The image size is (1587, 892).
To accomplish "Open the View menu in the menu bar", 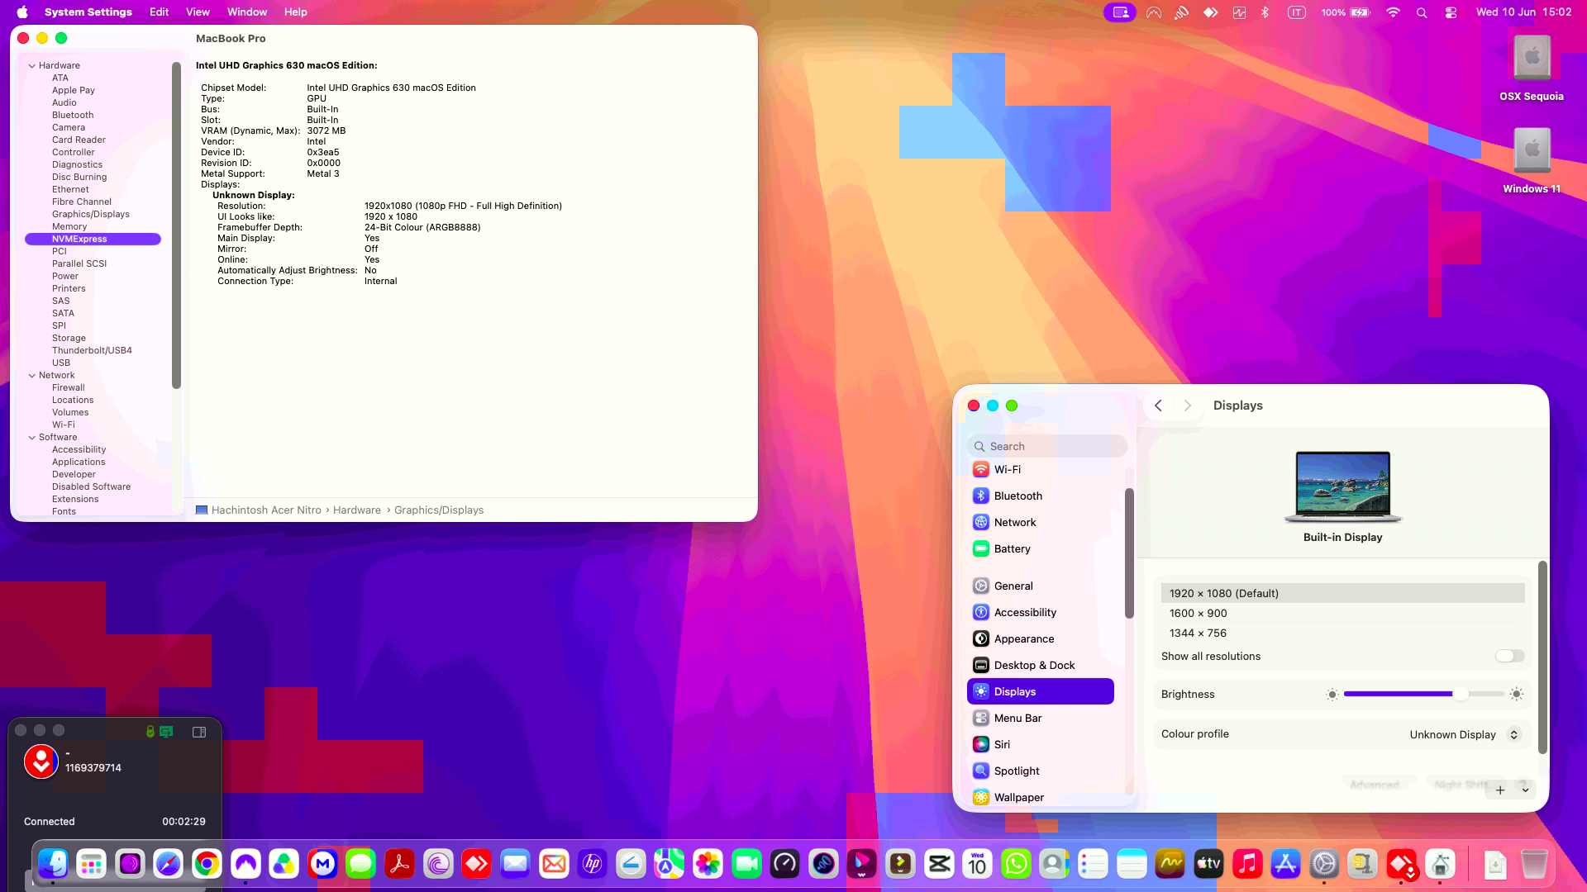I will tap(198, 12).
